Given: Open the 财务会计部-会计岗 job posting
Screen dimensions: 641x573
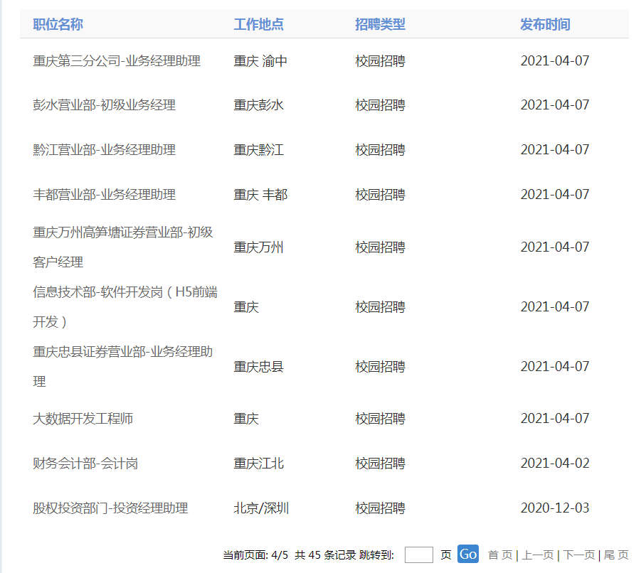Looking at the screenshot, I should [x=85, y=464].
